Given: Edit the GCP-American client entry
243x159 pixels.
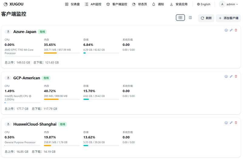Looking at the screenshot, I should coord(231,77).
